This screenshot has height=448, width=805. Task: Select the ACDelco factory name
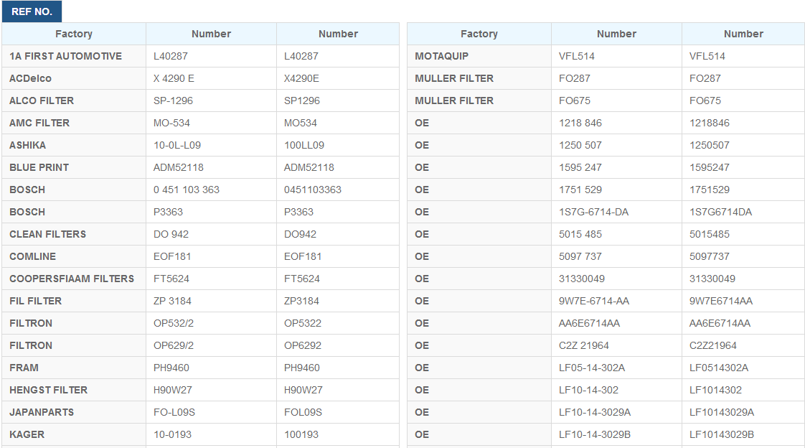coord(30,78)
